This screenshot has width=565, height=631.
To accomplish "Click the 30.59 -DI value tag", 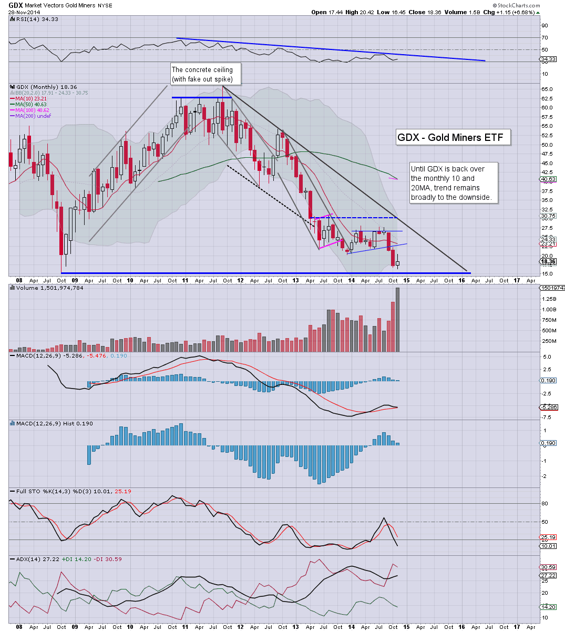I will 548,567.
